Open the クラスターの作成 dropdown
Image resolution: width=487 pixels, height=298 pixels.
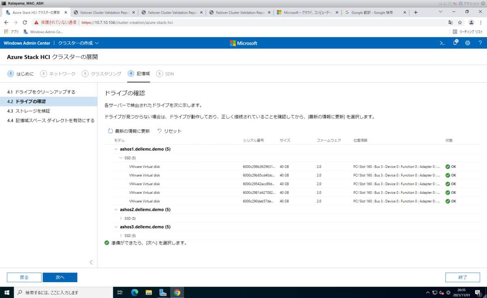point(78,43)
